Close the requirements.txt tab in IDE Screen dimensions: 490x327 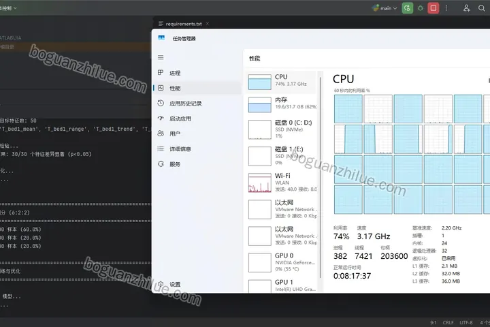[x=207, y=23]
